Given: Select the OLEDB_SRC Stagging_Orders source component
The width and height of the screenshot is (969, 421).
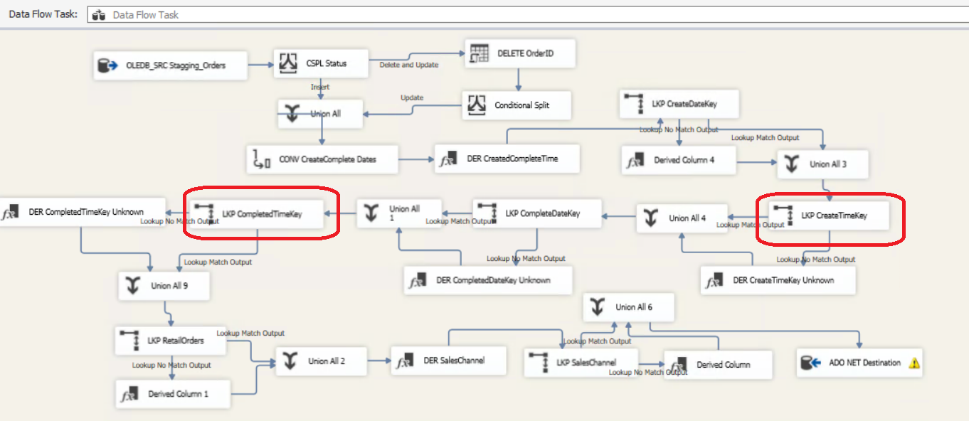Looking at the screenshot, I should [170, 65].
